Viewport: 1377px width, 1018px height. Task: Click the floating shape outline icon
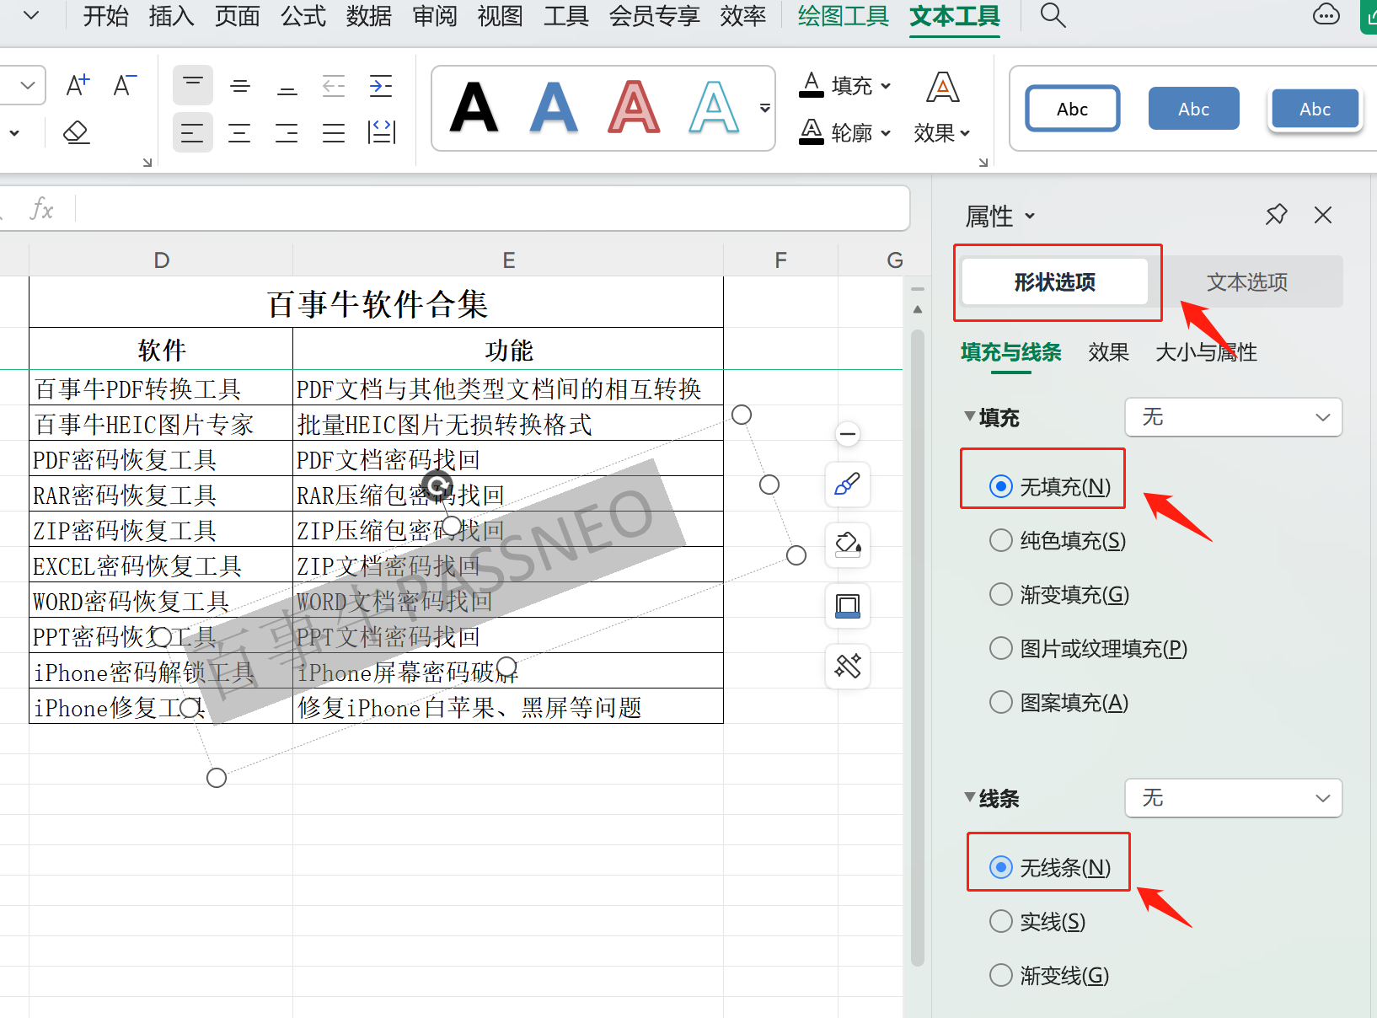click(x=848, y=606)
